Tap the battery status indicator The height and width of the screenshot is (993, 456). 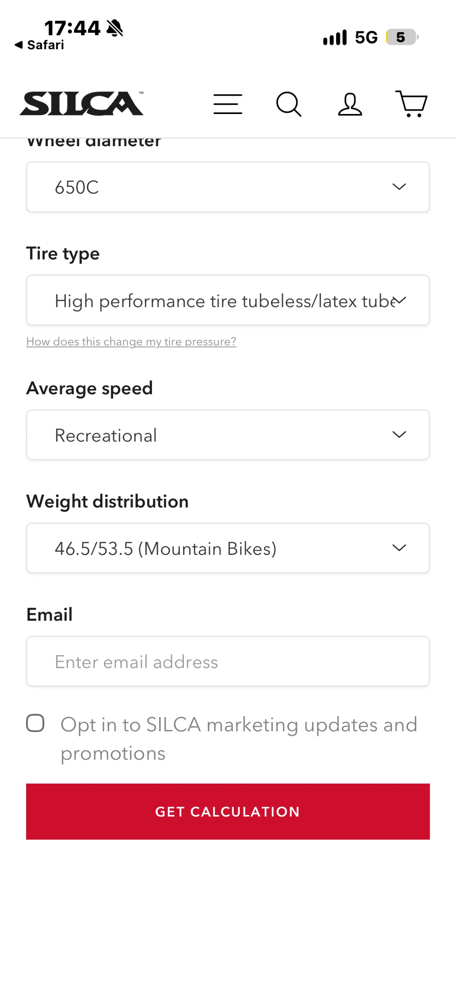(x=402, y=37)
